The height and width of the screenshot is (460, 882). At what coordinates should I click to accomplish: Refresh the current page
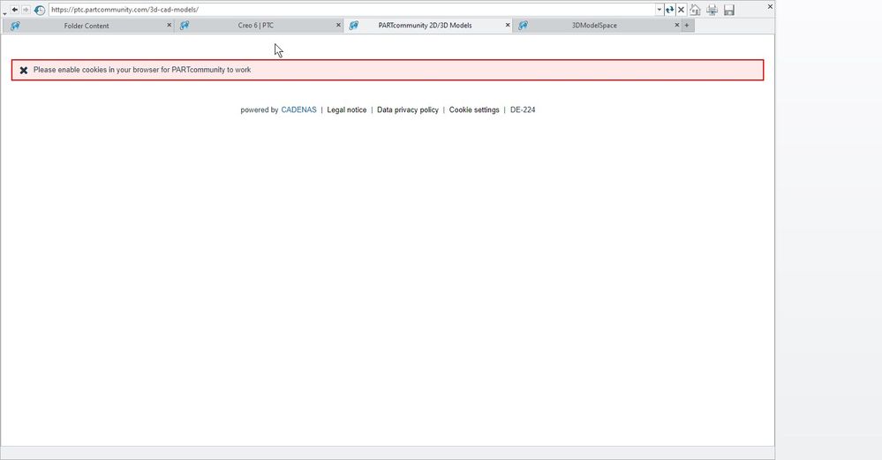(x=669, y=10)
